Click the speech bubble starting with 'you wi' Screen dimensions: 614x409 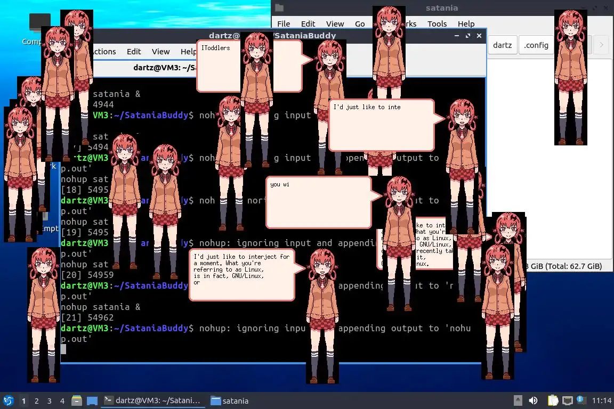(319, 202)
